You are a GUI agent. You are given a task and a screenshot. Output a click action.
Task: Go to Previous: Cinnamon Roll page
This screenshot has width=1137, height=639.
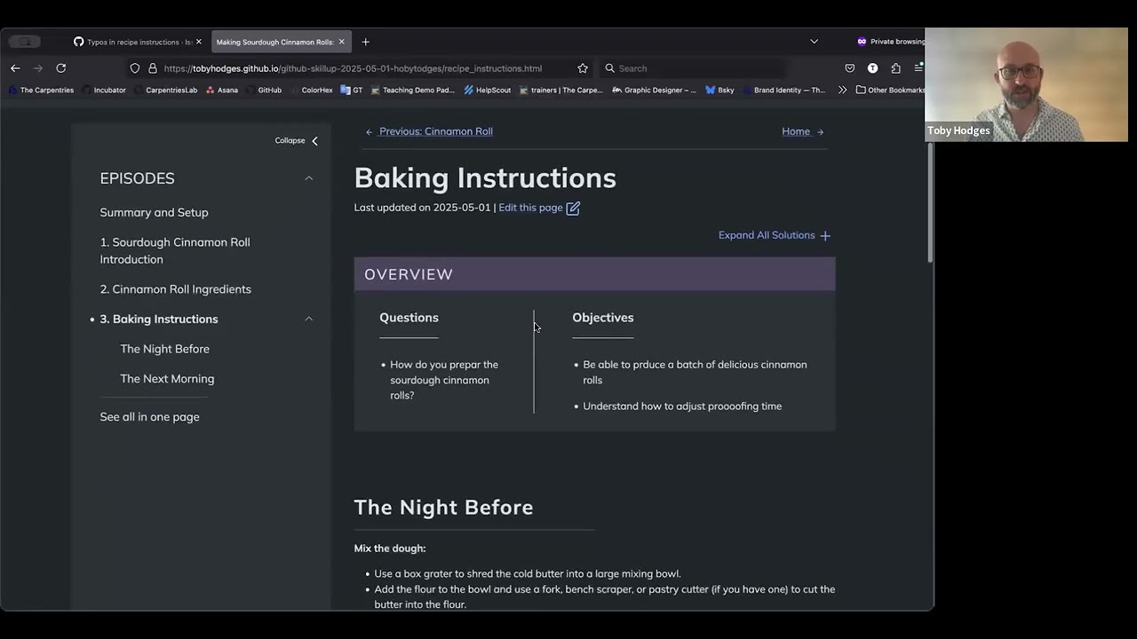pos(429,131)
